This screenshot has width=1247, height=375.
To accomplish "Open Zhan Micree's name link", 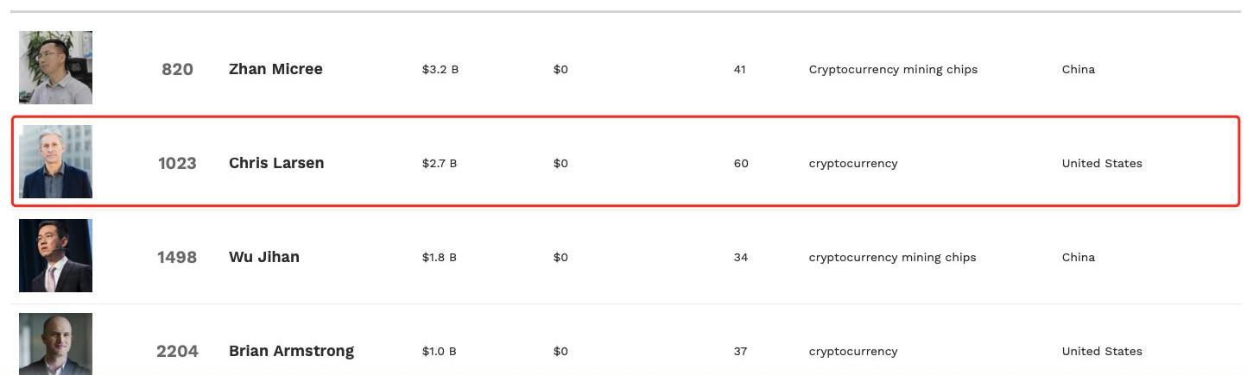I will pos(275,69).
